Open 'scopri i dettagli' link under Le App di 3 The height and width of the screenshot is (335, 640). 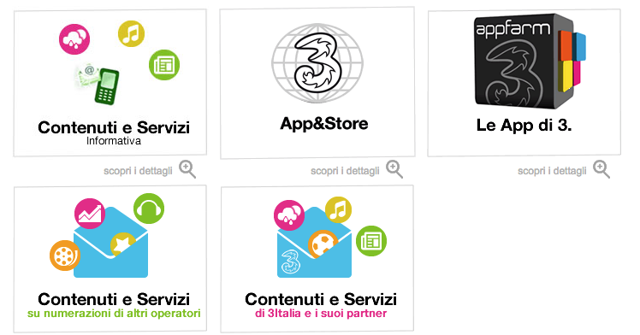tap(552, 171)
